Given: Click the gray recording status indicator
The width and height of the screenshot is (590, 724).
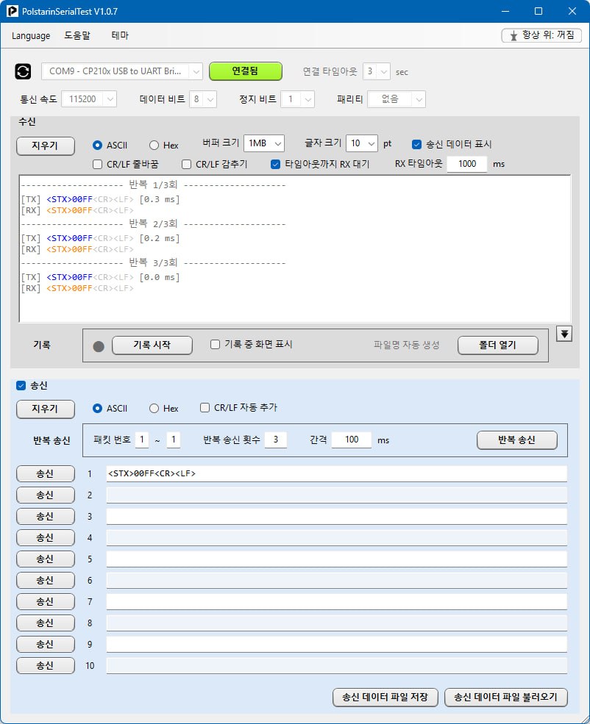Looking at the screenshot, I should 99,346.
